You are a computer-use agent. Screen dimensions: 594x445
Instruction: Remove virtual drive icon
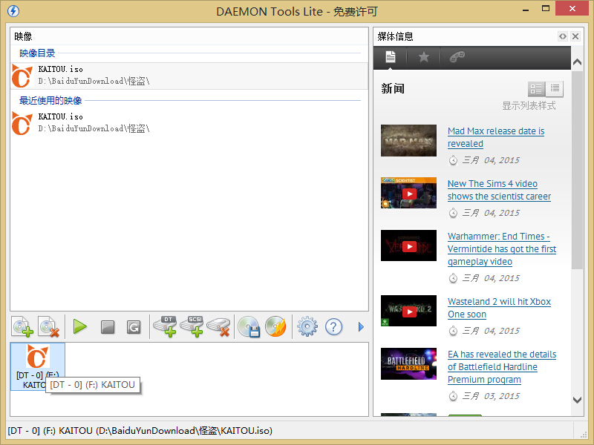(x=218, y=326)
